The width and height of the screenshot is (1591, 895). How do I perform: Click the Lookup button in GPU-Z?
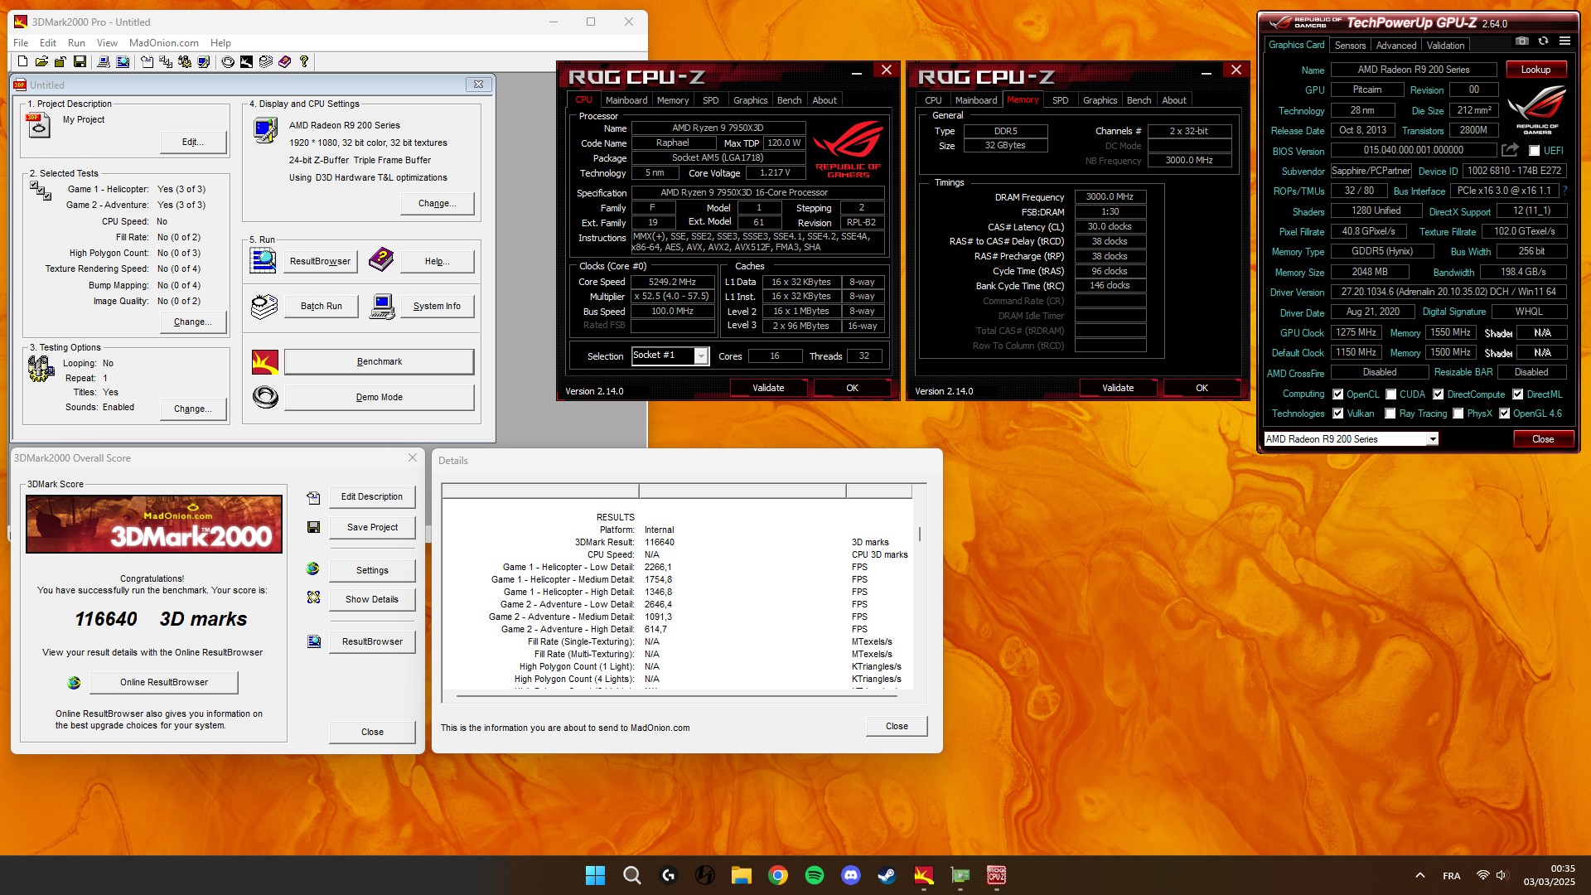tap(1535, 70)
